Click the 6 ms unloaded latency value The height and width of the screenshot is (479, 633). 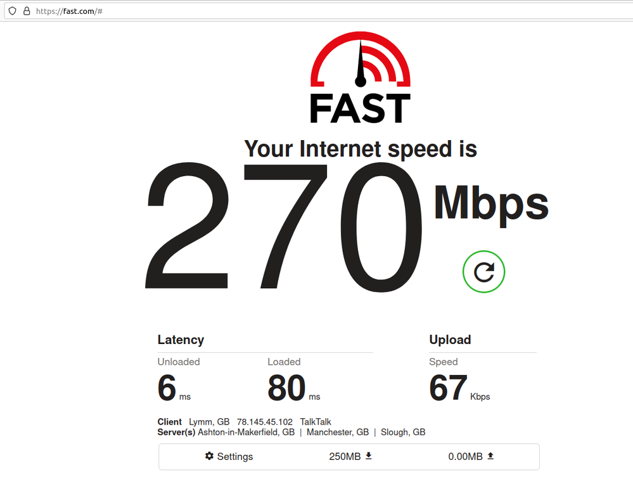point(174,388)
